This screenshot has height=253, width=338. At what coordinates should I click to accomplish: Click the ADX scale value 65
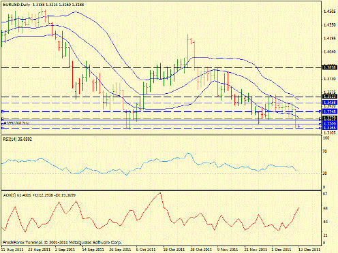click(325, 208)
